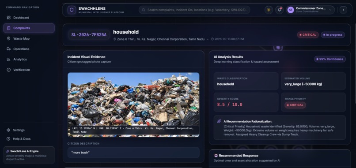Click the AI sparkle icon in Rationalization
The width and height of the screenshot is (356, 168).
pyautogui.click(x=219, y=121)
